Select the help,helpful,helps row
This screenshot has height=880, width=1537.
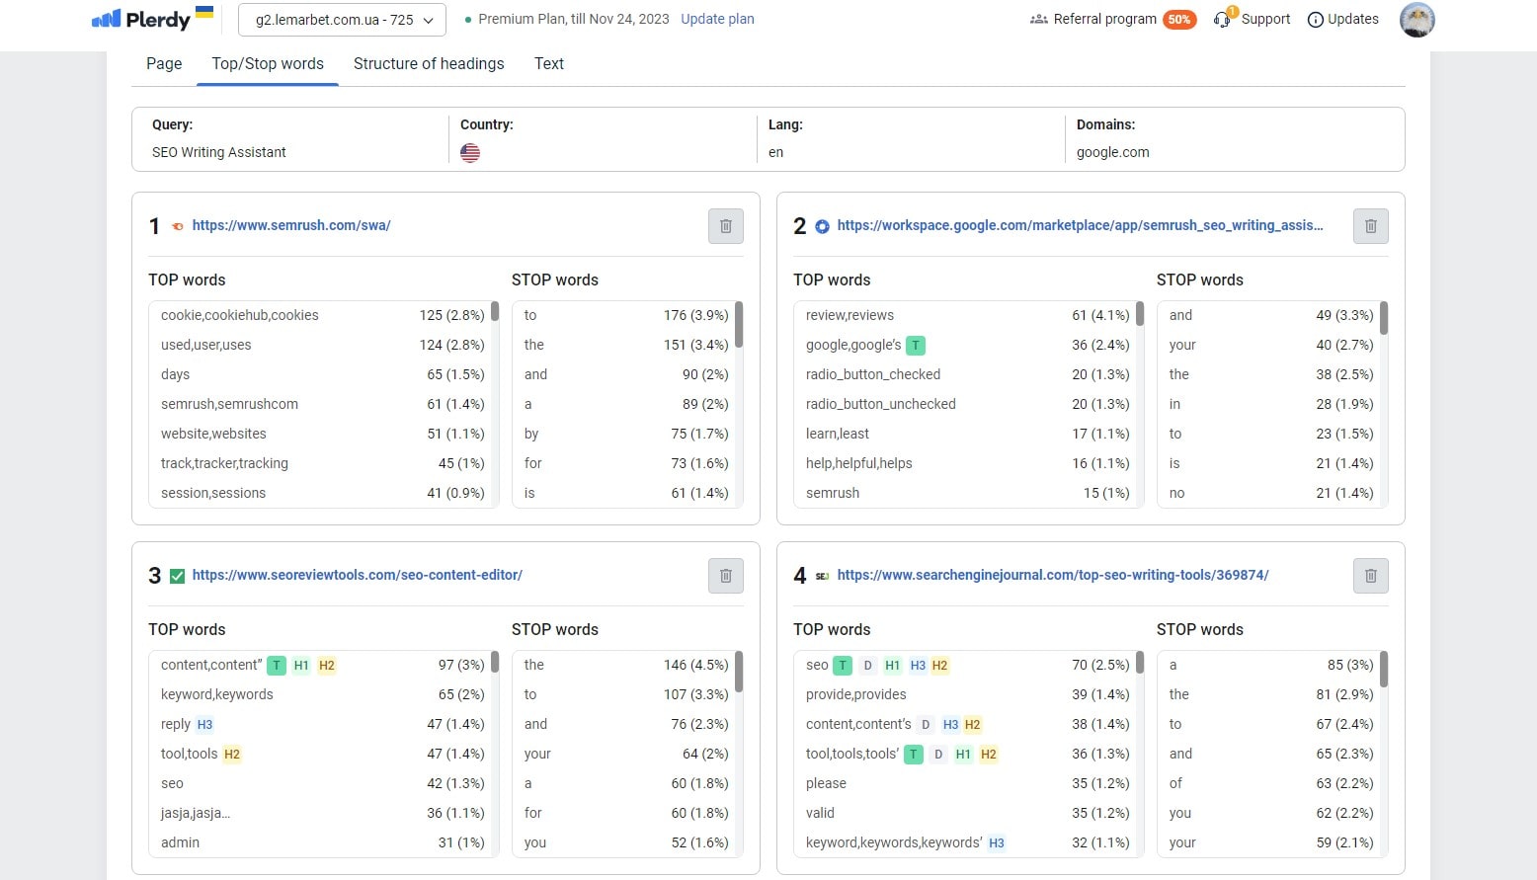pos(967,463)
